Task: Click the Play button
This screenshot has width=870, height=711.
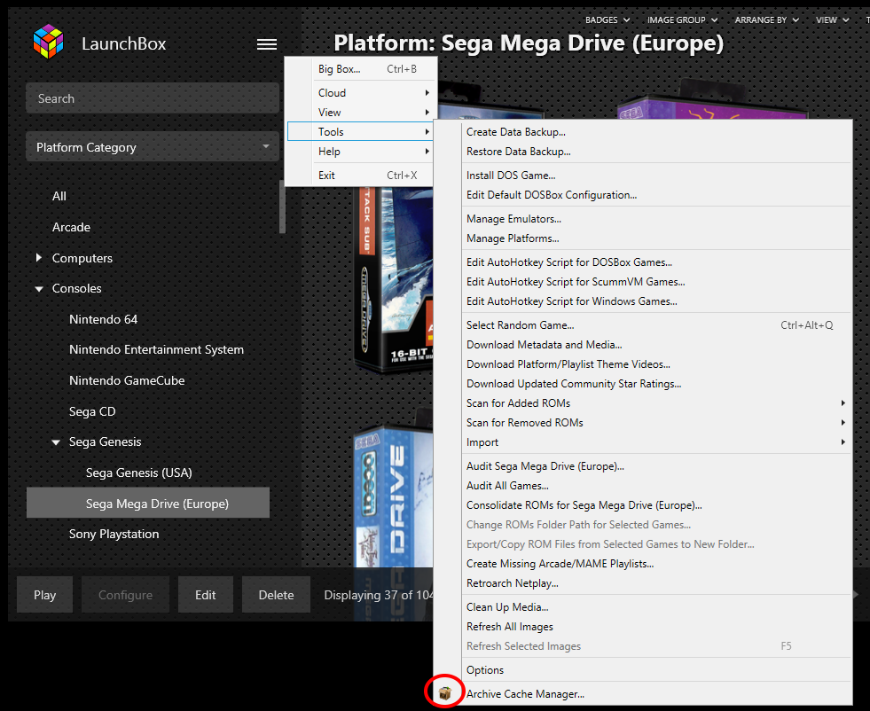Action: click(x=44, y=595)
